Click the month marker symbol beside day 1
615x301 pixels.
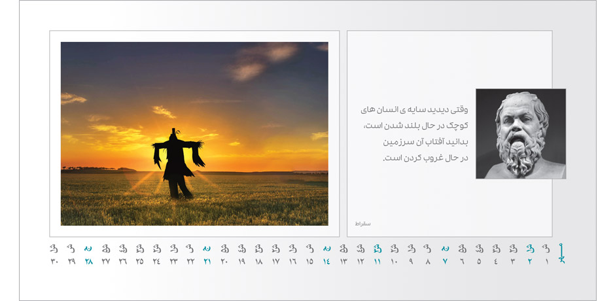(561, 253)
